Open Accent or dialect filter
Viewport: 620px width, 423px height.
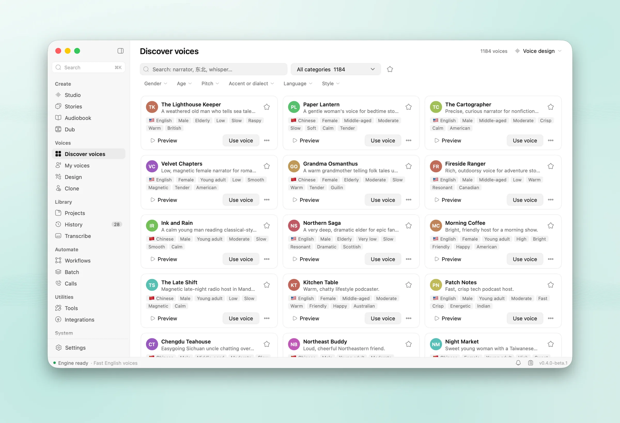(x=251, y=83)
